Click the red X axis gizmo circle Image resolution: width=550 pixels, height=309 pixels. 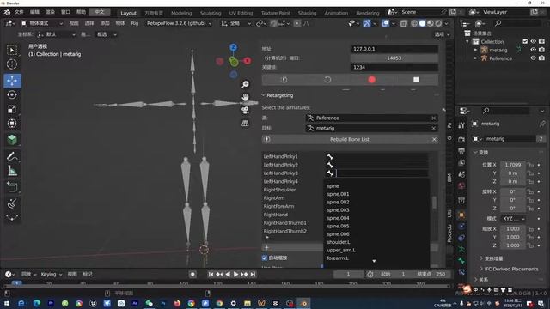(x=247, y=61)
